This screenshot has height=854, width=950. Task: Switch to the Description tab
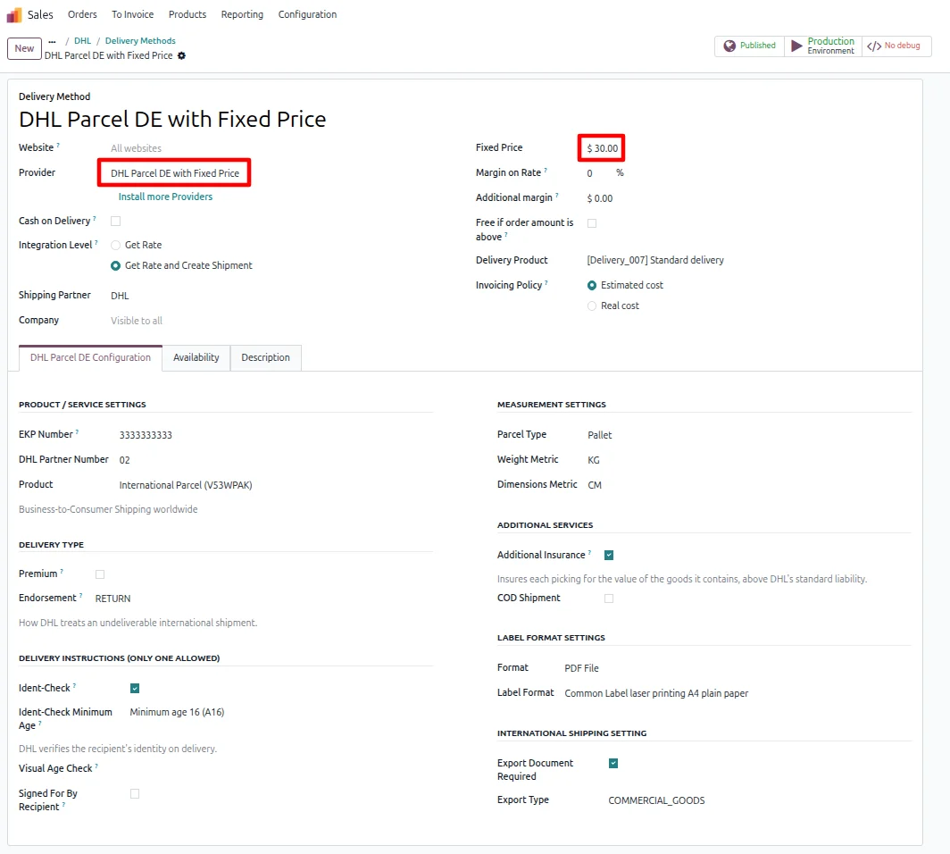[265, 357]
